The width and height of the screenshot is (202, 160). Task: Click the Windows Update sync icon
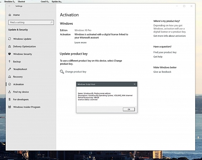[9, 39]
